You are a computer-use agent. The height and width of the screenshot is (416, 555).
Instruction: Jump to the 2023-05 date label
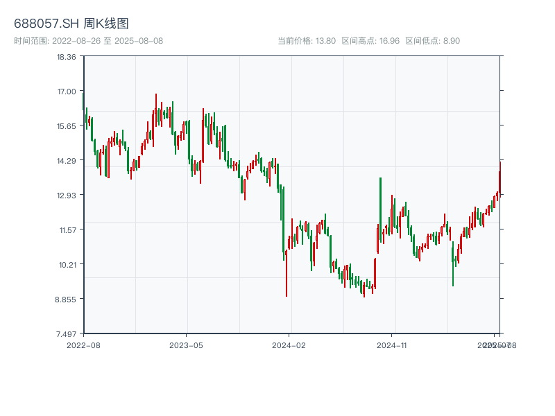(x=186, y=345)
